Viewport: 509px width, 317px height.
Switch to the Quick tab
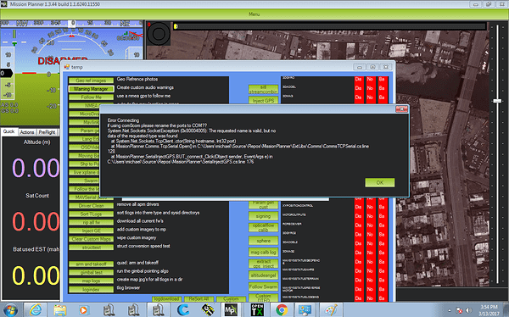pyautogui.click(x=8, y=131)
